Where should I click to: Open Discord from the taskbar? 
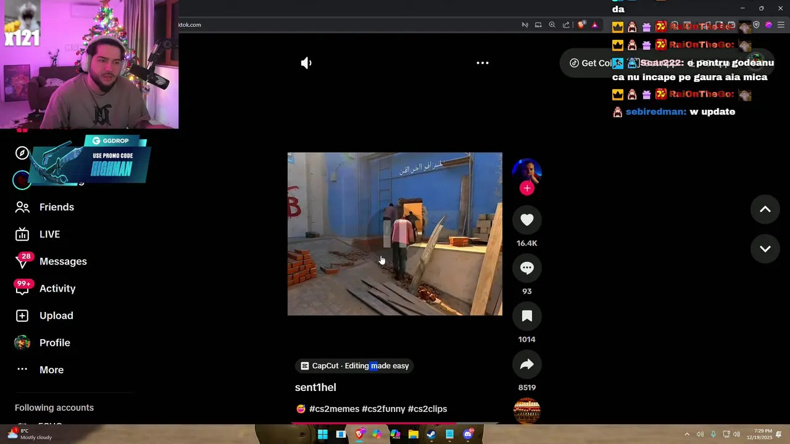coord(468,434)
